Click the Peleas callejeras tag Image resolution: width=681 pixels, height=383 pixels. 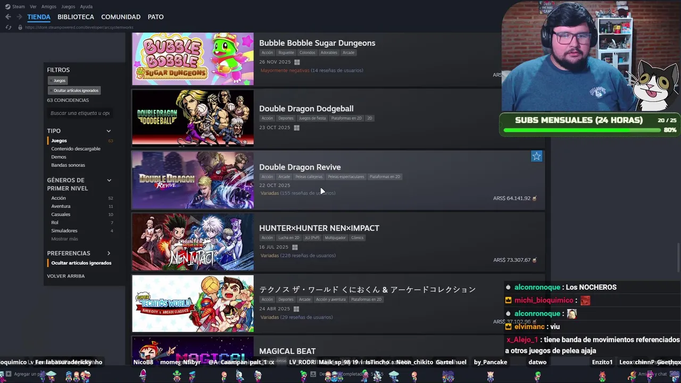[309, 177]
